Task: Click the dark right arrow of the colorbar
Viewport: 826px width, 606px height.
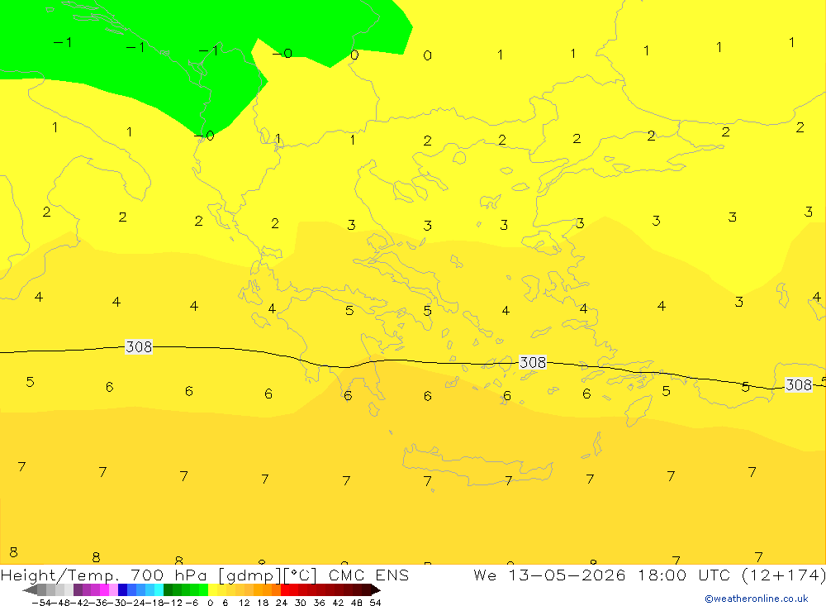Action: (376, 590)
